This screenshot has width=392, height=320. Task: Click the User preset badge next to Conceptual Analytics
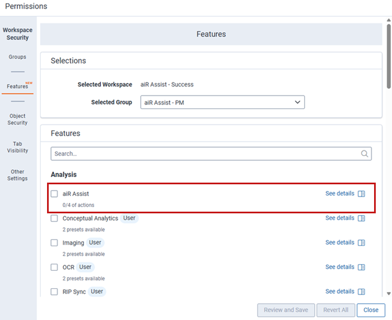(129, 218)
